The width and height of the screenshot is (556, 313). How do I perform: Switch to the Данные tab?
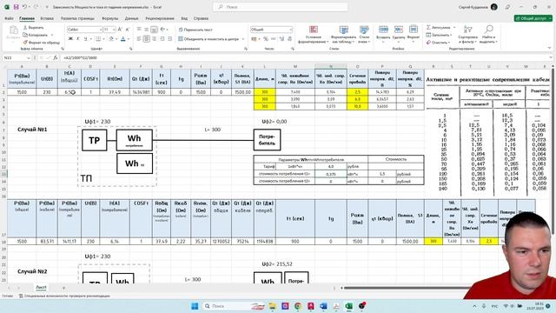click(131, 18)
